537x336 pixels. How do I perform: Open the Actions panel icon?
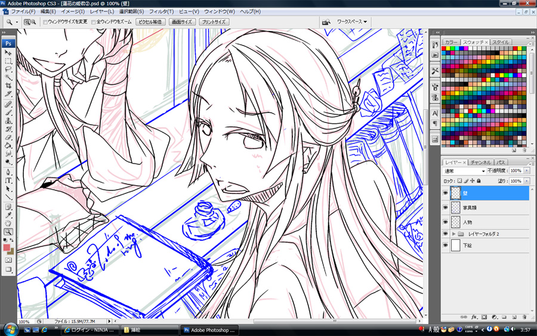click(x=435, y=55)
